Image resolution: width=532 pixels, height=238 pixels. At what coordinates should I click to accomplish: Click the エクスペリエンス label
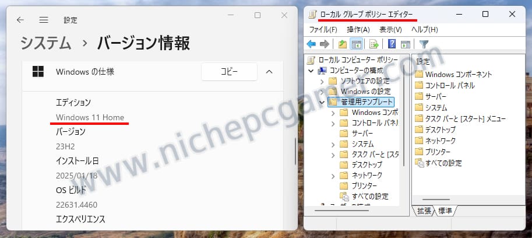click(x=80, y=219)
